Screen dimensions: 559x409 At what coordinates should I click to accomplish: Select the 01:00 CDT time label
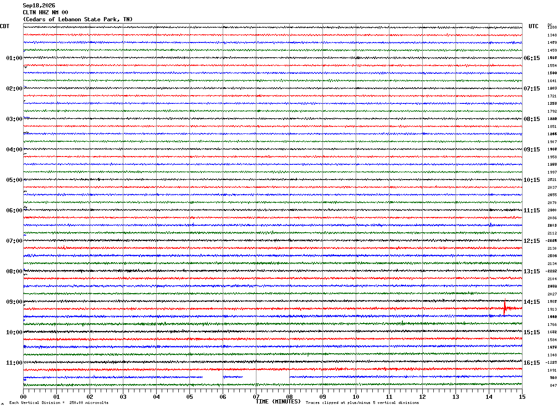point(14,58)
